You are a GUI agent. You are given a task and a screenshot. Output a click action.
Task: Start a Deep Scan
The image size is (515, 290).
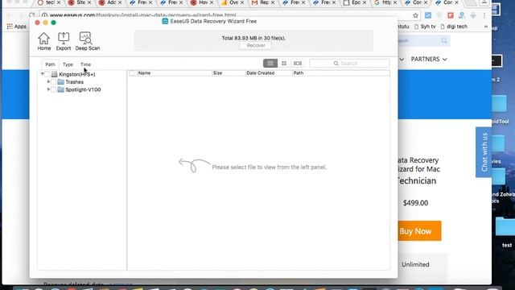point(88,41)
